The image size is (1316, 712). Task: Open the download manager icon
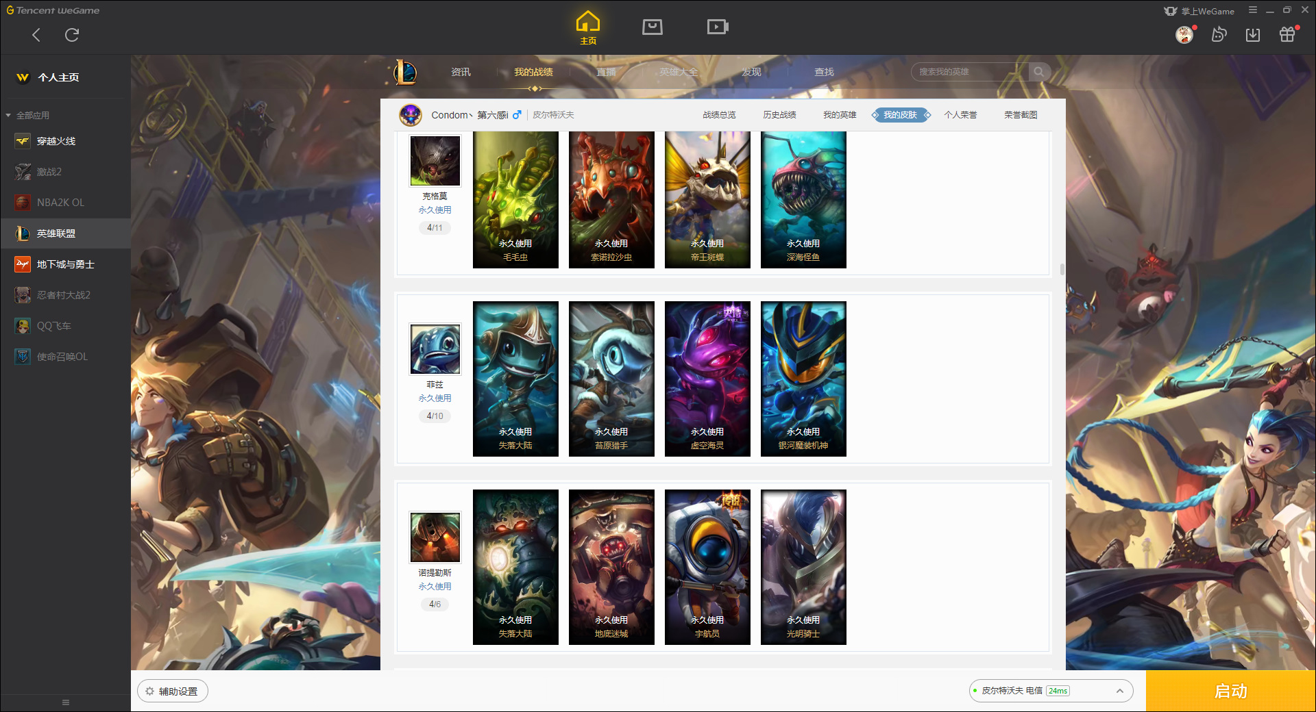1253,34
